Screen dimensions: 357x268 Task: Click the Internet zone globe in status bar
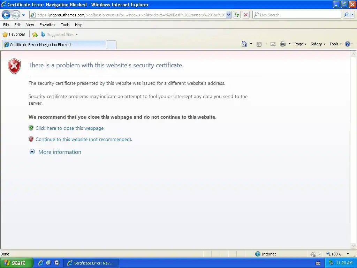(258, 254)
